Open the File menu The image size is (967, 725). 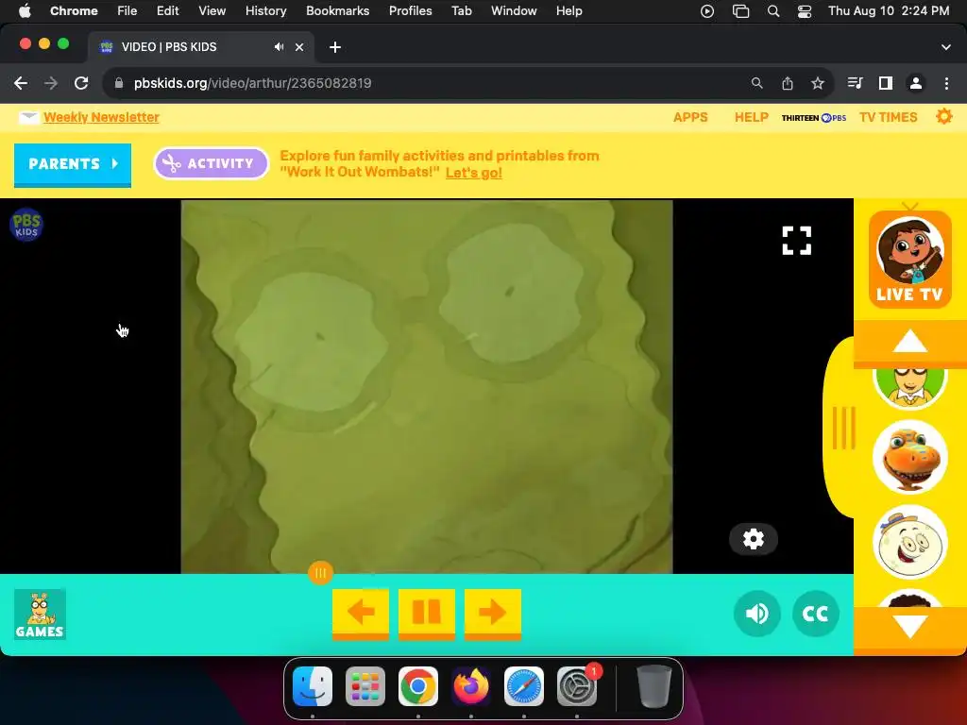coord(127,11)
